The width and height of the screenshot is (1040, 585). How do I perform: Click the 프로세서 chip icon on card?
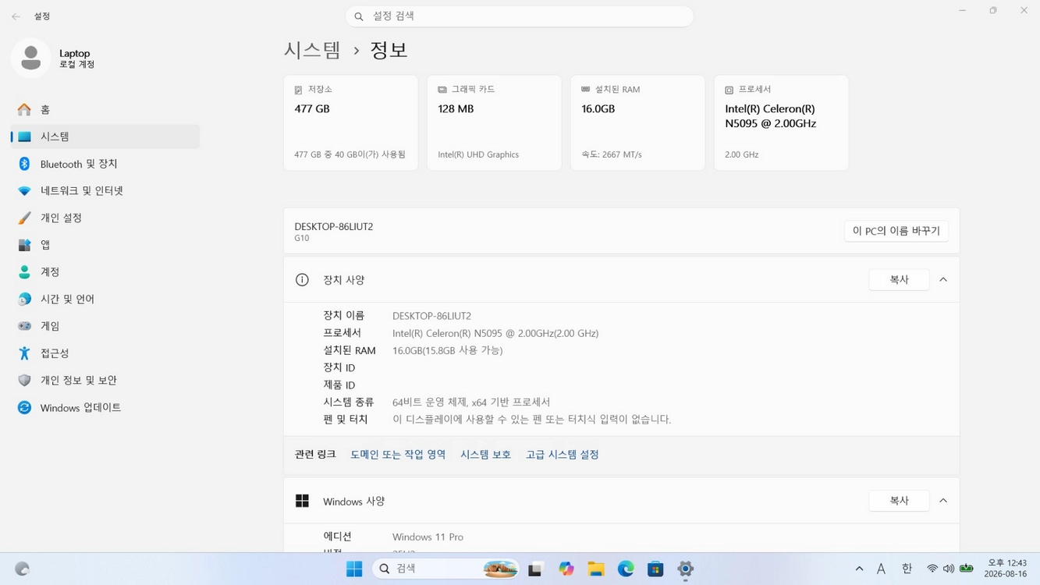729,90
